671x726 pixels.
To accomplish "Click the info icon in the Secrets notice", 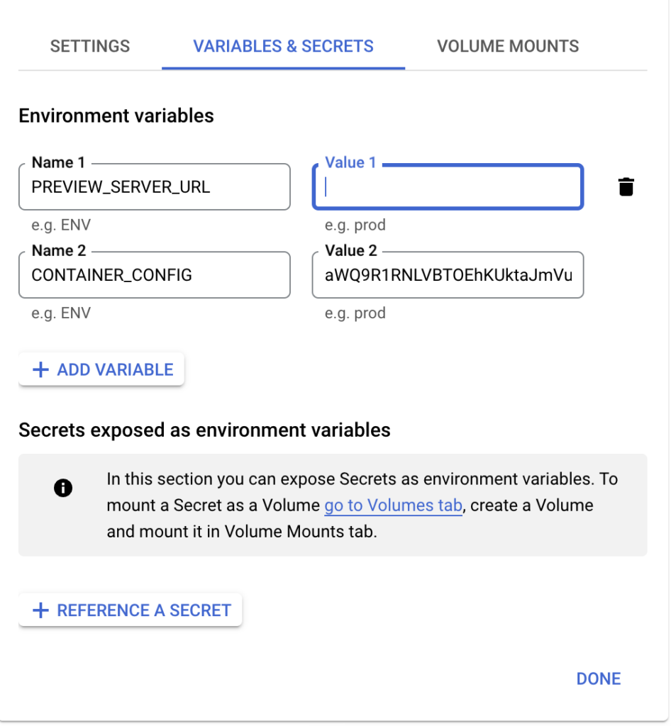I will [x=63, y=488].
